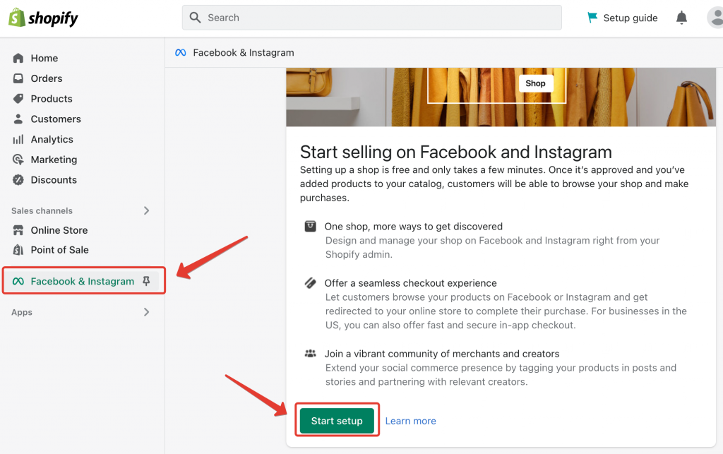Image resolution: width=723 pixels, height=454 pixels.
Task: Click the Point of Sale bag icon
Action: 18,250
